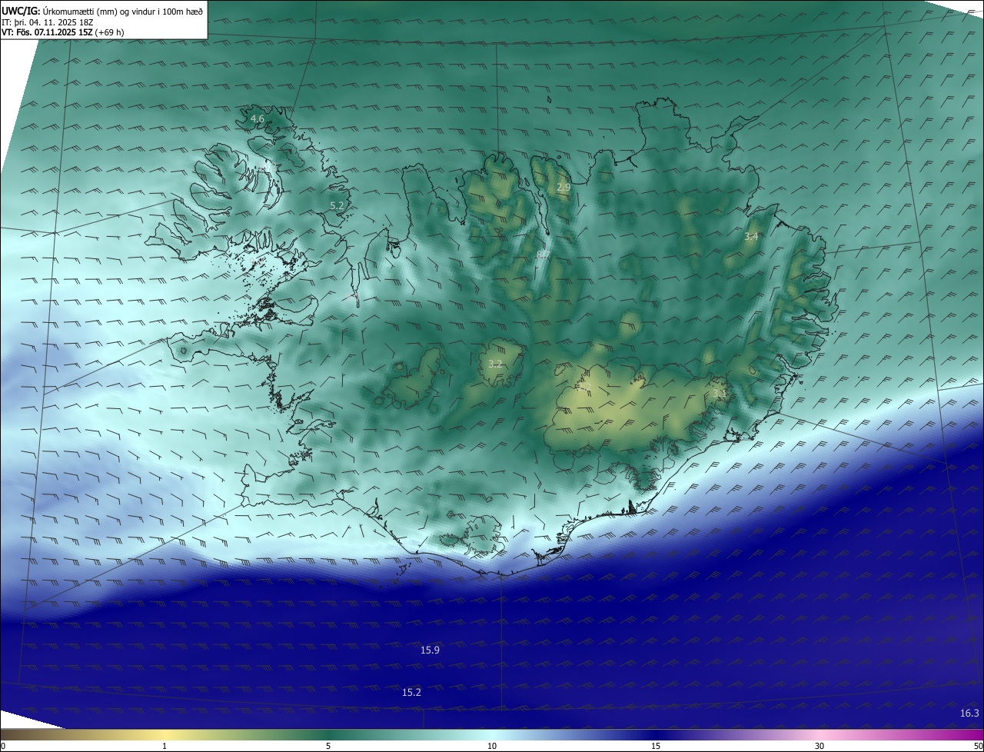Image resolution: width=984 pixels, height=752 pixels.
Task: Click the valid time "VT: Fös. 07.11.2025 15Z (+69 h)"
Action: coord(63,32)
